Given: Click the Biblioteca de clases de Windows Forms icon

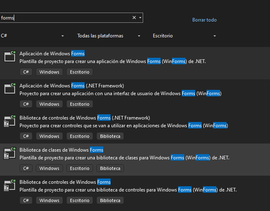Looking at the screenshot, I should click(10, 153).
